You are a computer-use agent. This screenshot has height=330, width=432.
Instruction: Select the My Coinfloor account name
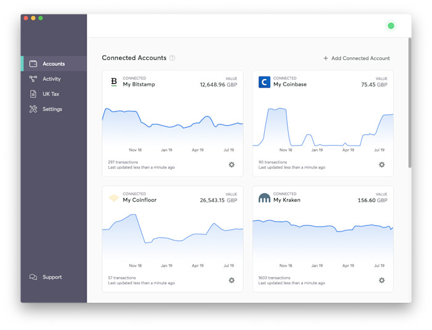pos(139,200)
